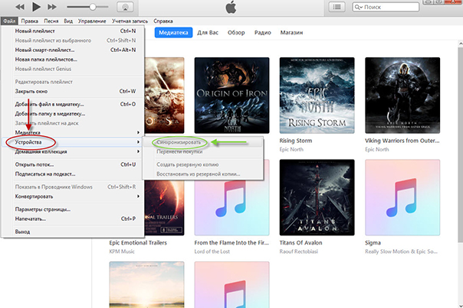This screenshot has width=463, height=308.
Task: Open the list view icon next to the search box
Action: [337, 7]
